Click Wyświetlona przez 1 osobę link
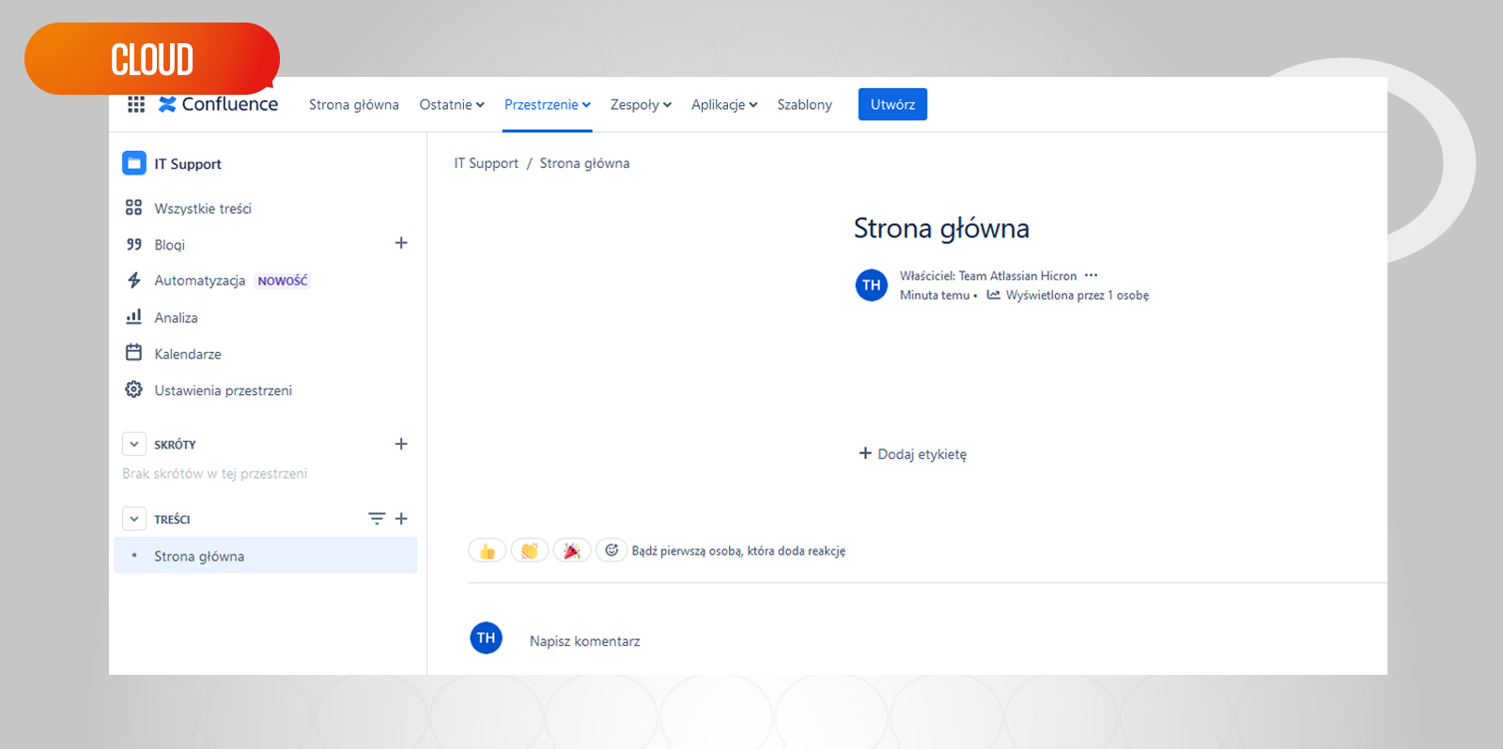 click(x=1077, y=295)
